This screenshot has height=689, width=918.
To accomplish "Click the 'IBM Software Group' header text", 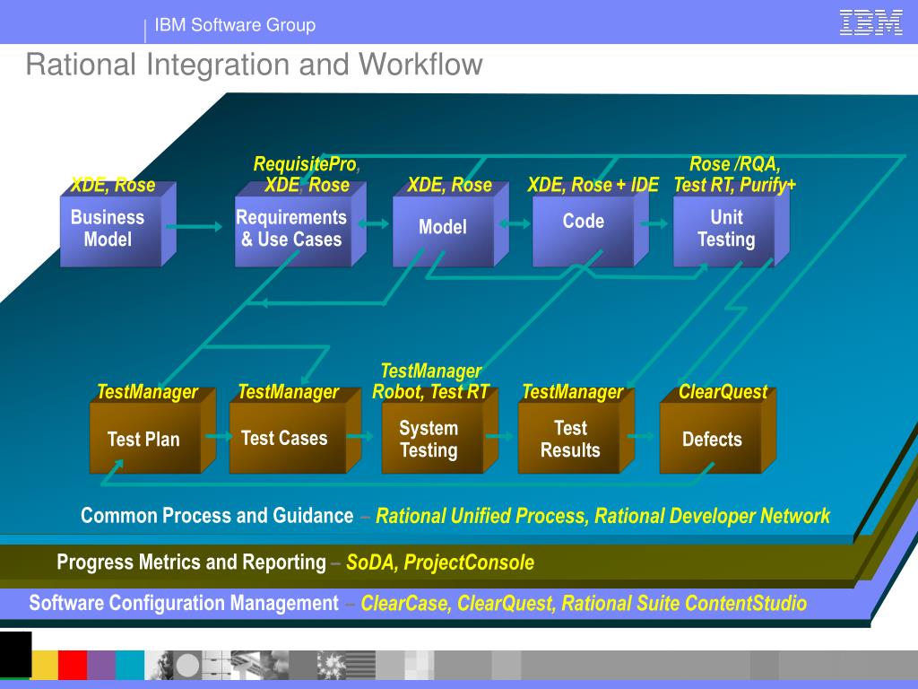I will click(235, 25).
